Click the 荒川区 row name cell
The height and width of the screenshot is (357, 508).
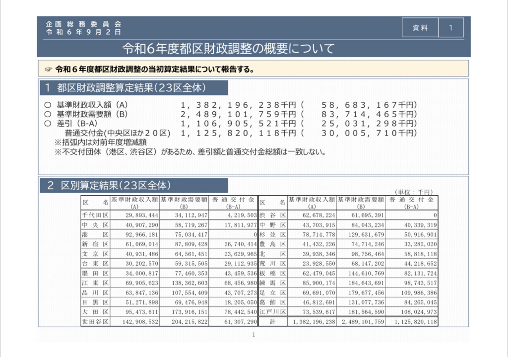[273, 264]
